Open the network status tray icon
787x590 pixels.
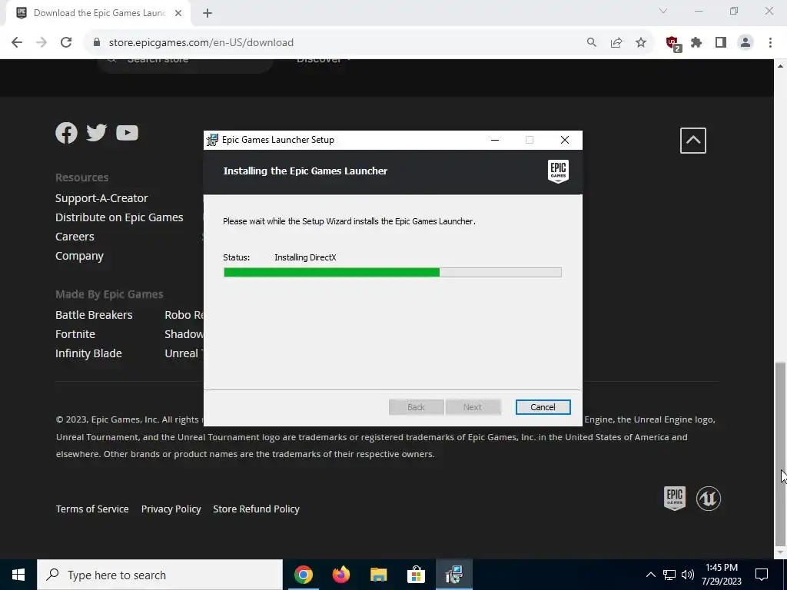tap(669, 575)
